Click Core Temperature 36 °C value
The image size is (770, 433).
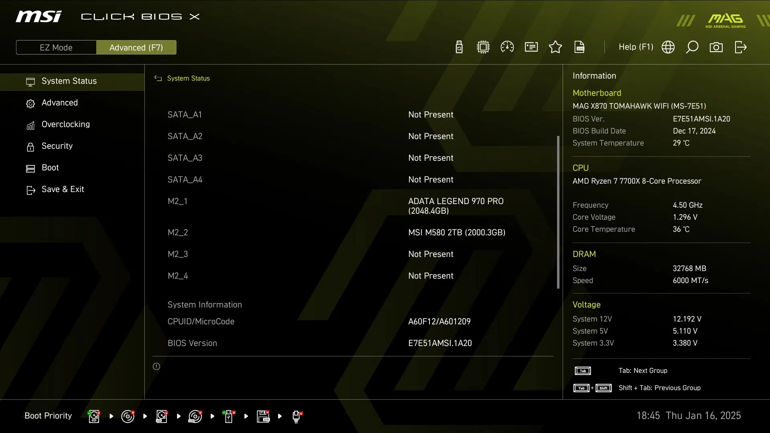(681, 229)
